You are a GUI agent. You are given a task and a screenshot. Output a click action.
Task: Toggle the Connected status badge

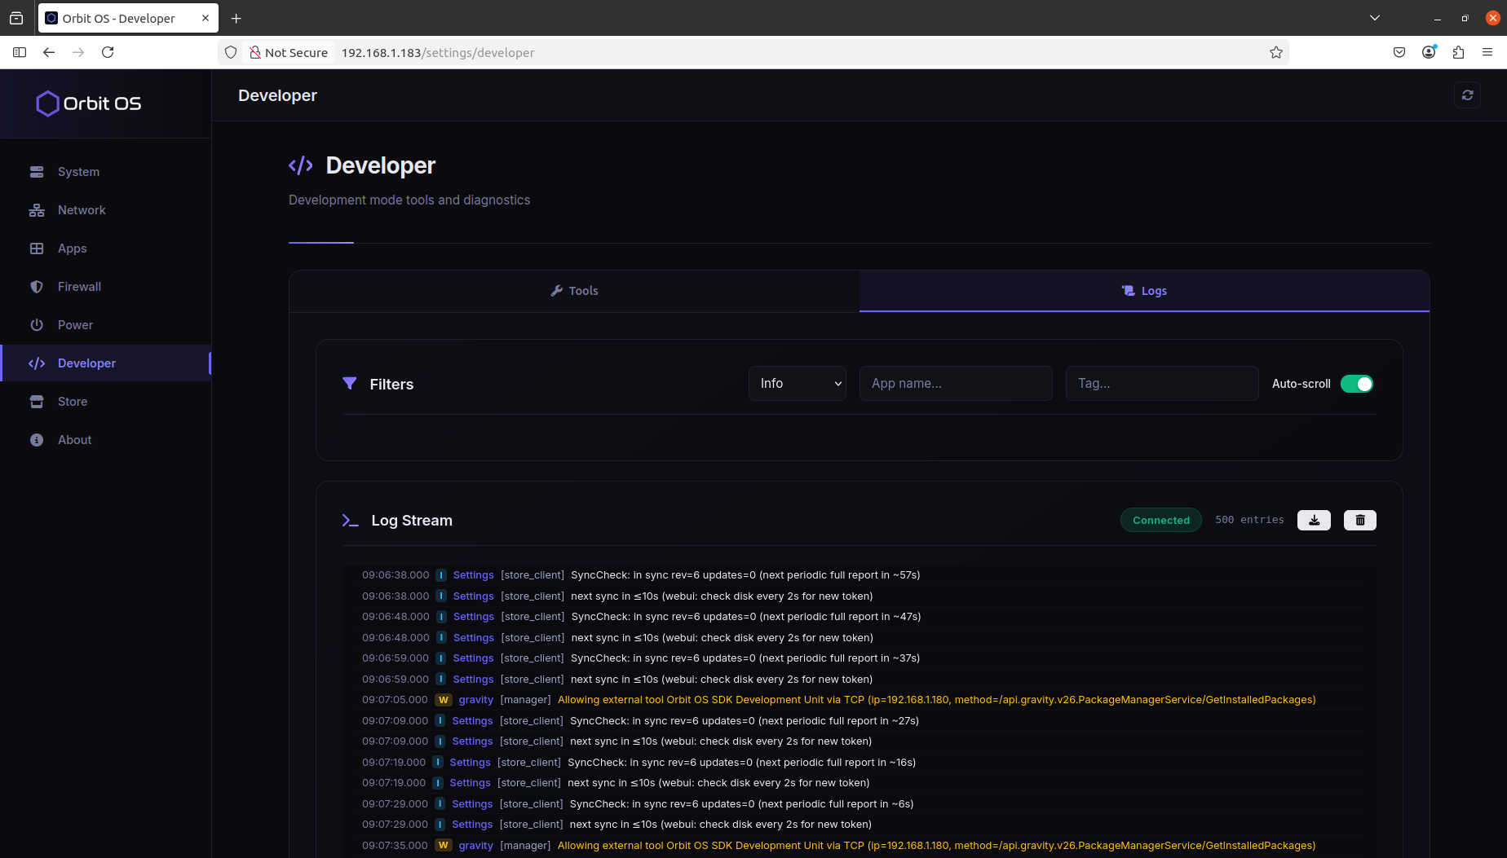(x=1160, y=520)
